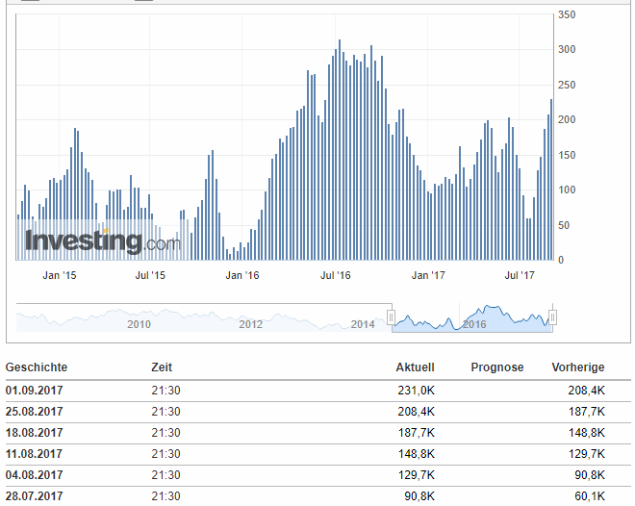Click the 04.08.2017 row date
Image resolution: width=635 pixels, height=506 pixels.
pyautogui.click(x=35, y=475)
